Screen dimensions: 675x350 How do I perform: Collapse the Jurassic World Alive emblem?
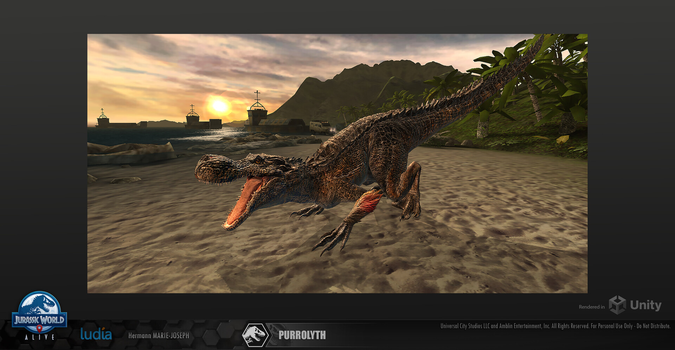point(40,317)
